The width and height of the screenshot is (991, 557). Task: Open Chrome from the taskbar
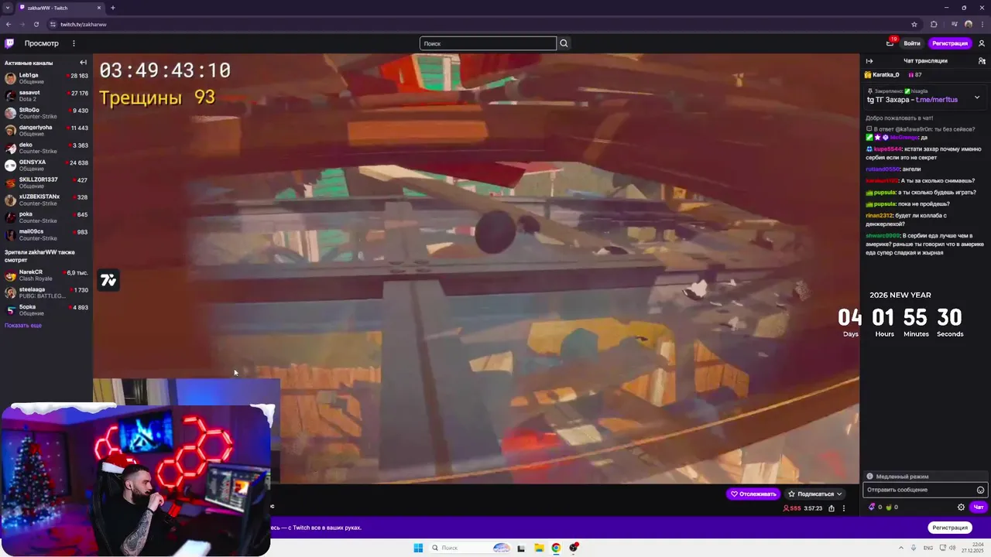click(x=556, y=548)
